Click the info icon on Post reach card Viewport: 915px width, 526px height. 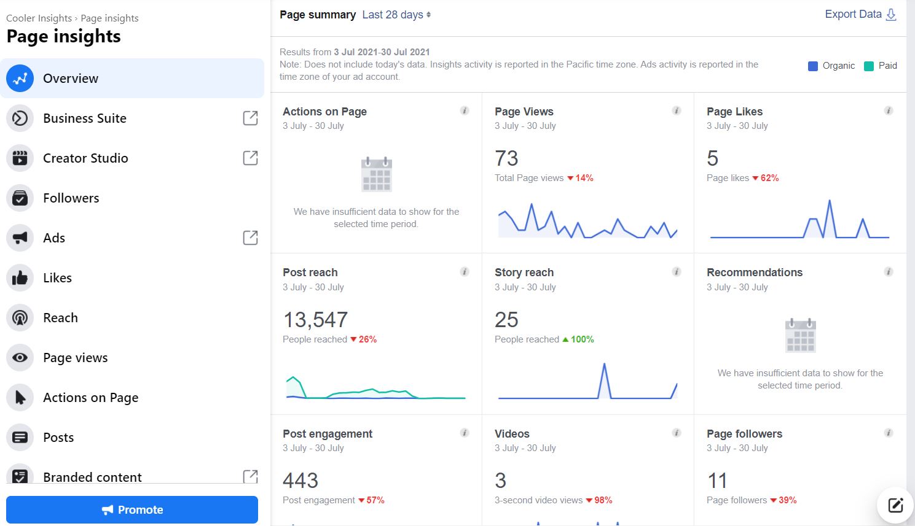click(x=465, y=271)
